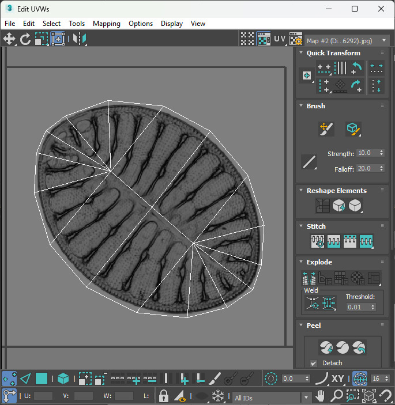Click the Break icon in Explode
Image resolution: width=395 pixels, height=405 pixels.
tap(309, 278)
